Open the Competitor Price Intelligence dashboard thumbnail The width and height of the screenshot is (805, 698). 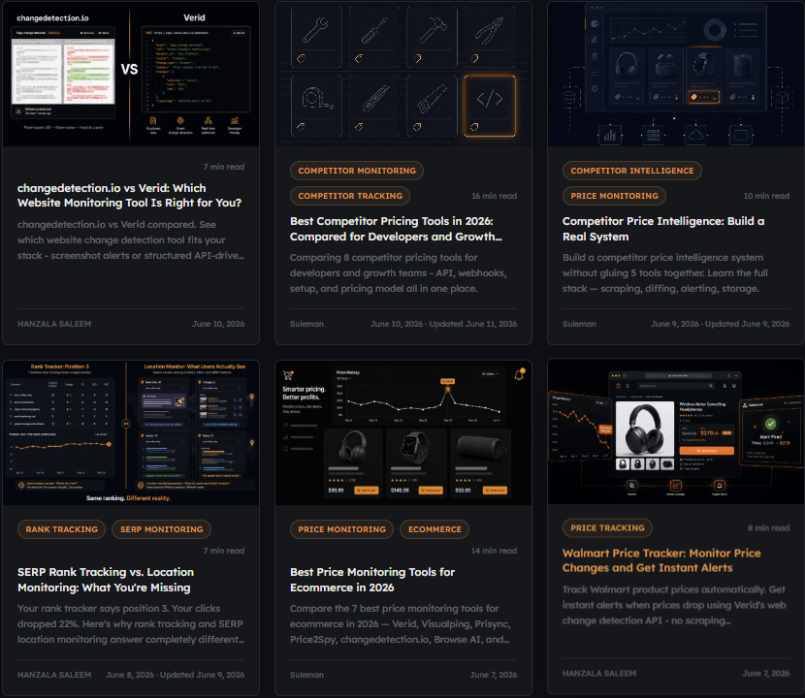[676, 74]
